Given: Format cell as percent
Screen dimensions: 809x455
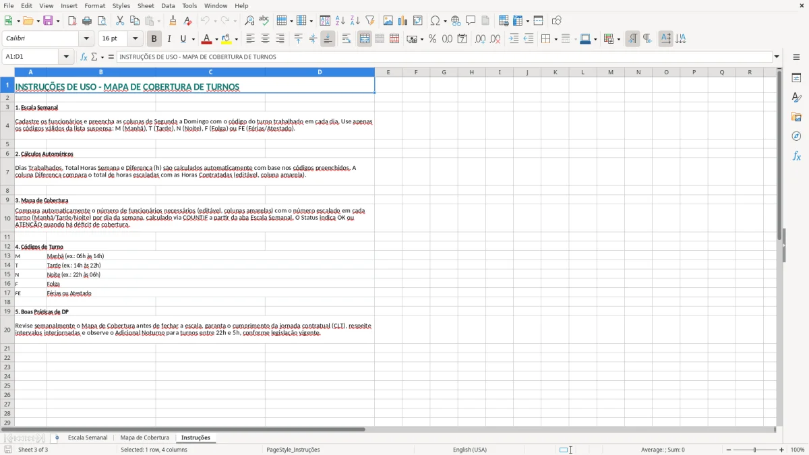Looking at the screenshot, I should [x=433, y=39].
